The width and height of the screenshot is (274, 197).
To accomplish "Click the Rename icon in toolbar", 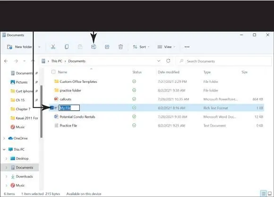I will [94, 47].
